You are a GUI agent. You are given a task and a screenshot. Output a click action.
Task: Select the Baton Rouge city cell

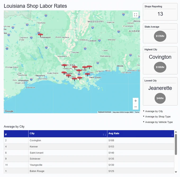[x=68, y=171]
